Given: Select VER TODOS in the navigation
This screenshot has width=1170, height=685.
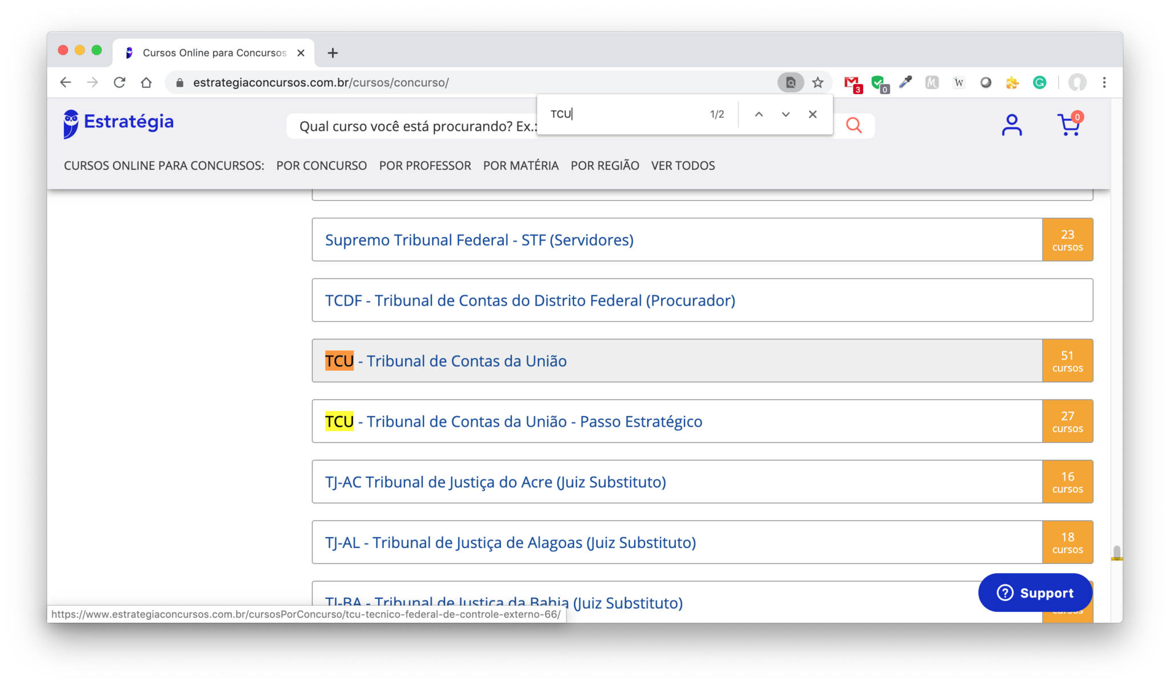Looking at the screenshot, I should [x=683, y=166].
